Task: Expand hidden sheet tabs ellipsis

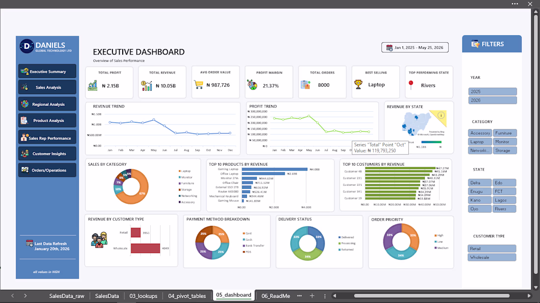Action: (x=299, y=296)
